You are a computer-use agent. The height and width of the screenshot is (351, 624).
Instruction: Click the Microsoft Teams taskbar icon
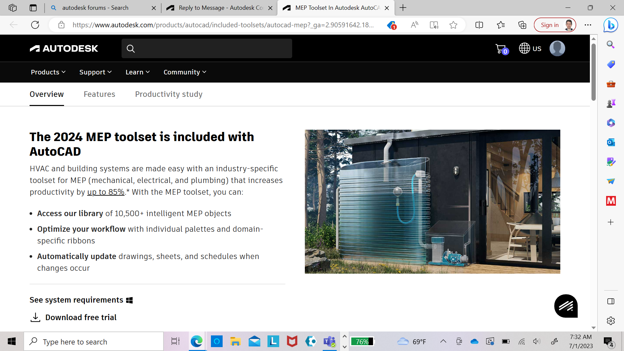click(x=330, y=342)
